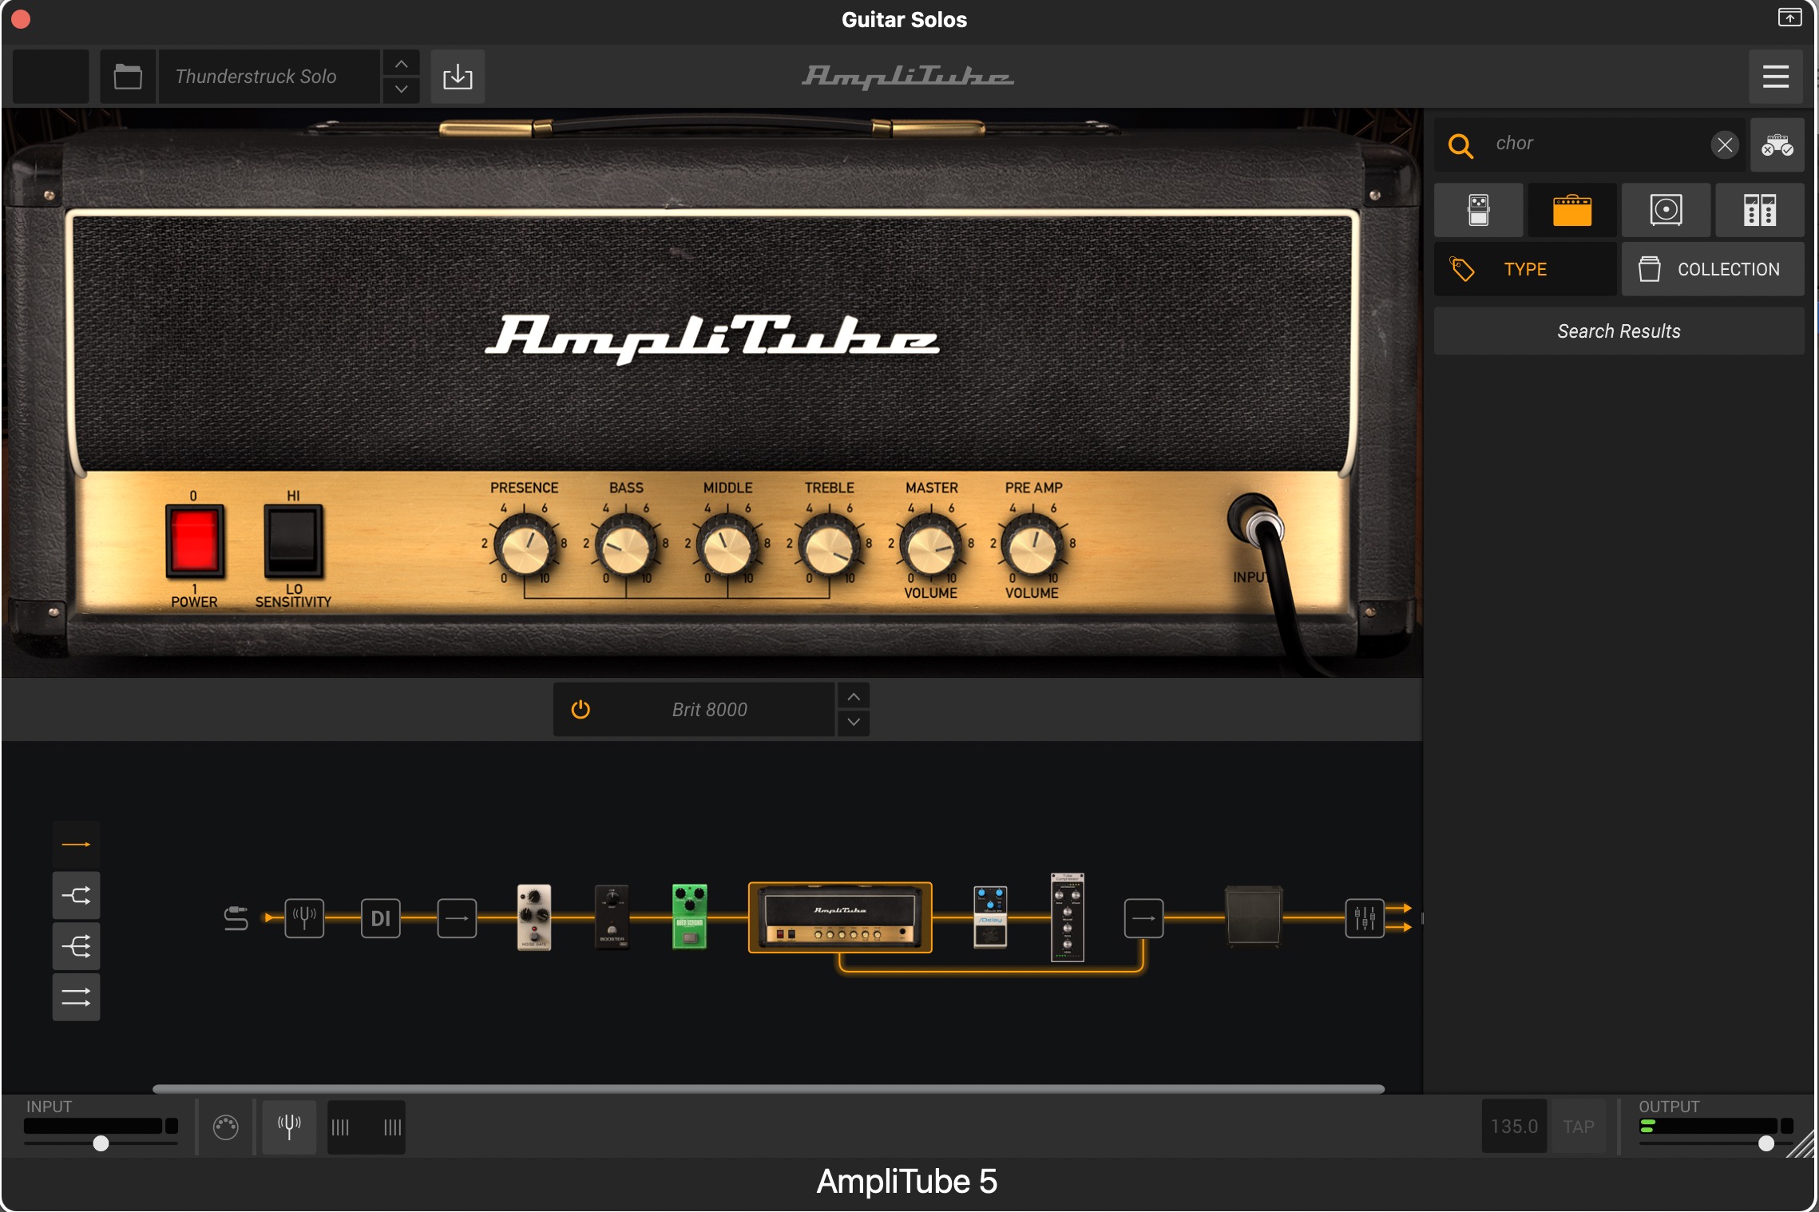The height and width of the screenshot is (1212, 1819).
Task: Click the window expand icon at top right
Action: coord(1789,18)
